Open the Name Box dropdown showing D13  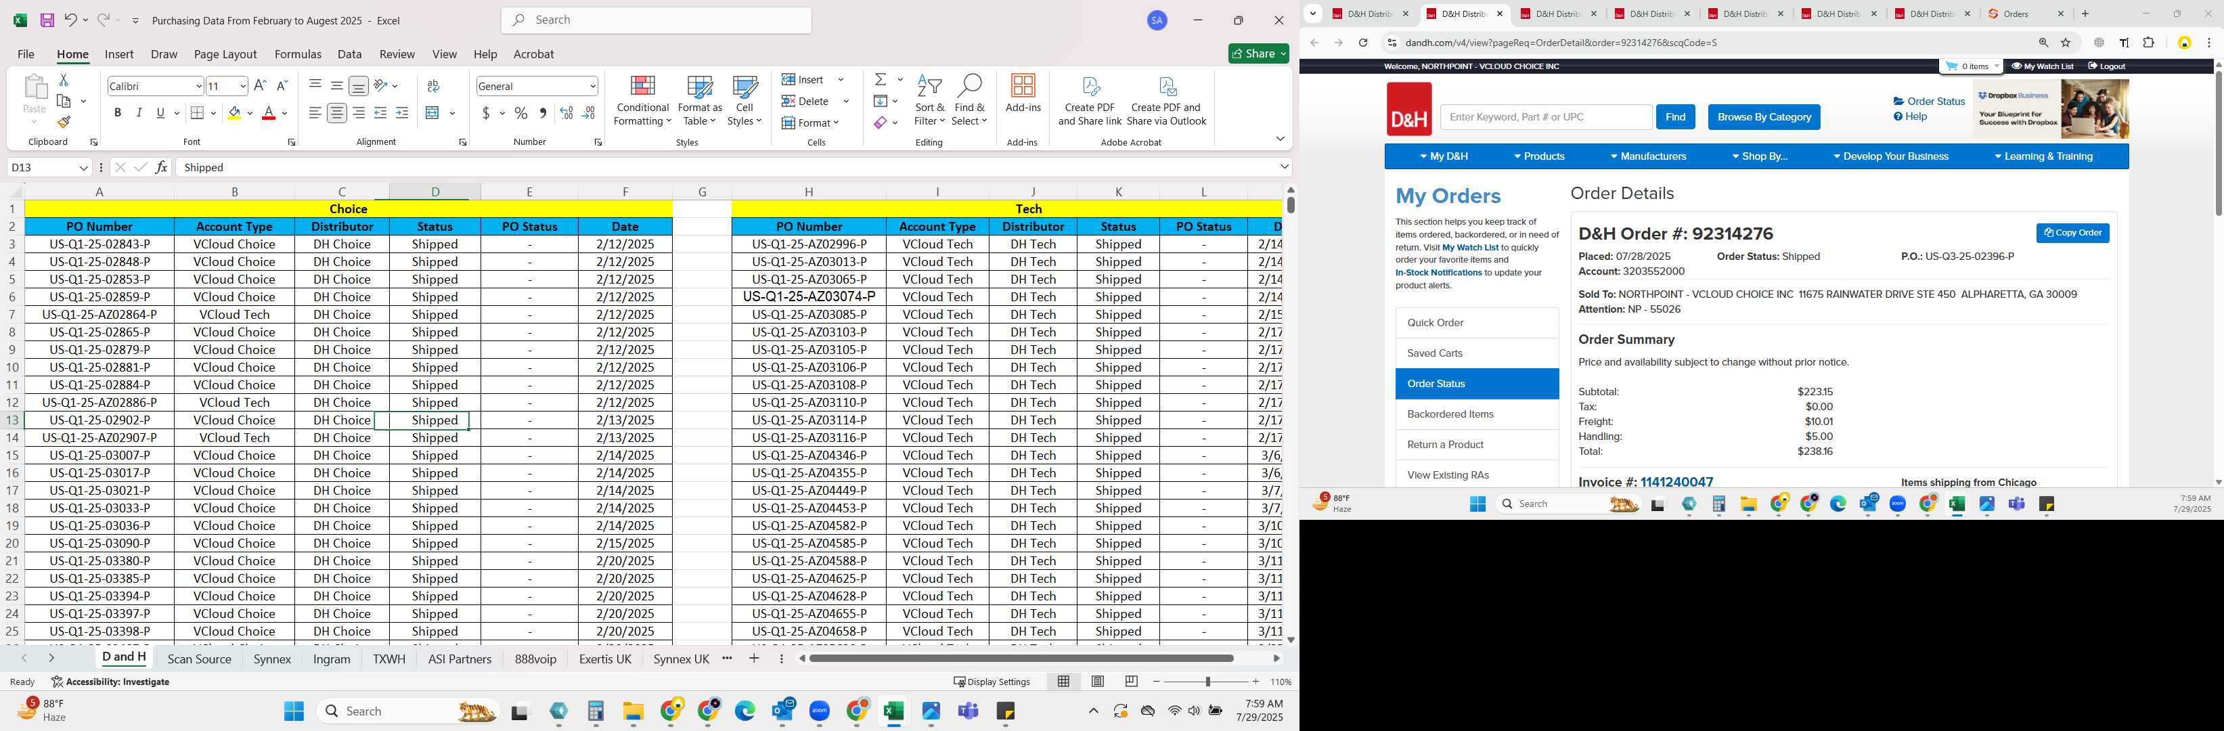pos(84,167)
